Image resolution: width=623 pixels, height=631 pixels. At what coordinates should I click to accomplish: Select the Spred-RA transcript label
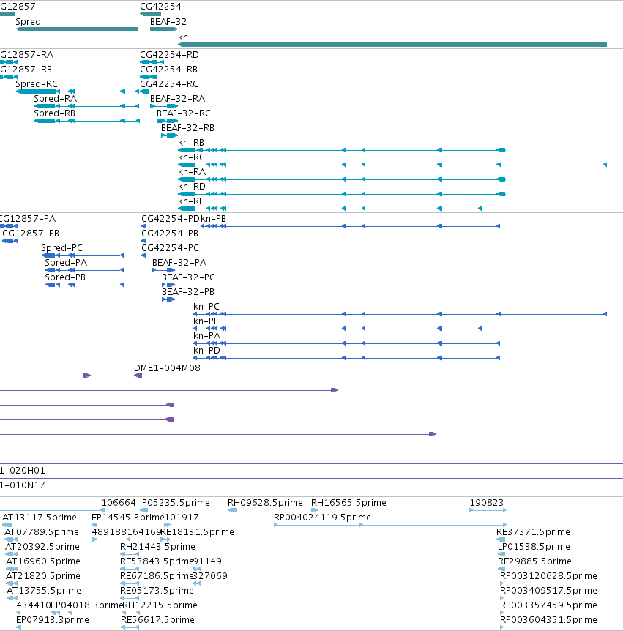(x=55, y=99)
